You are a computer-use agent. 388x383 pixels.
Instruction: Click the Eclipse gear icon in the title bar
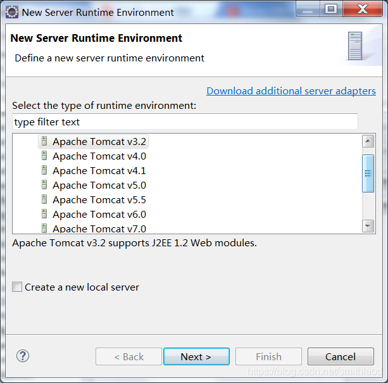click(11, 12)
